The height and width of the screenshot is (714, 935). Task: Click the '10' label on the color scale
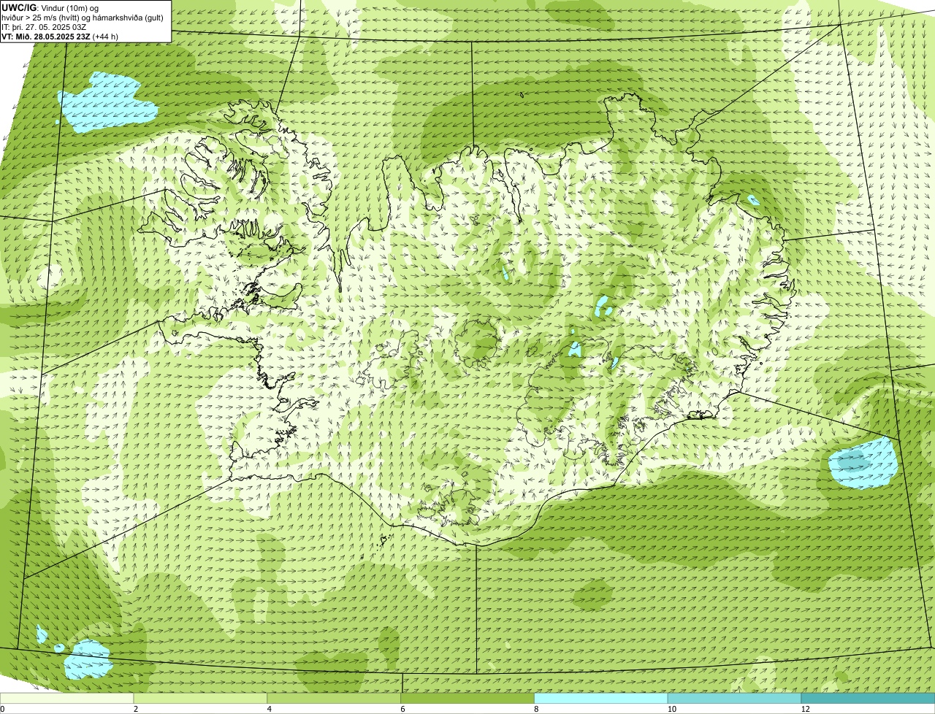(671, 709)
